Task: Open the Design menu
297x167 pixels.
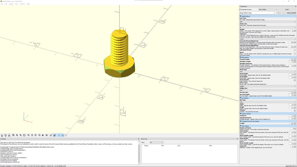Action: click(11, 4)
